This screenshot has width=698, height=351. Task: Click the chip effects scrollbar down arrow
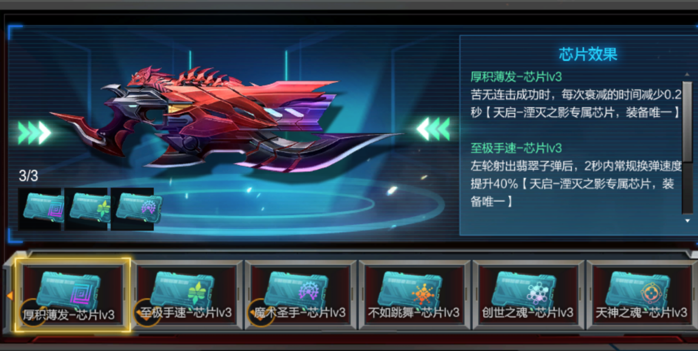tap(687, 221)
